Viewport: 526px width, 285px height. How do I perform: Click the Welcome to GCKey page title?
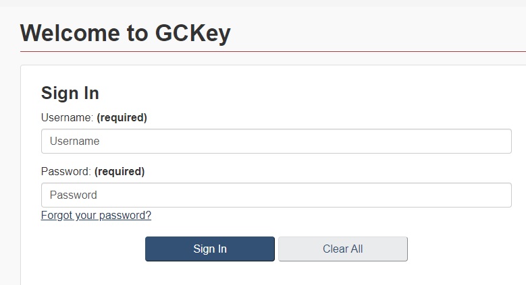(x=126, y=33)
